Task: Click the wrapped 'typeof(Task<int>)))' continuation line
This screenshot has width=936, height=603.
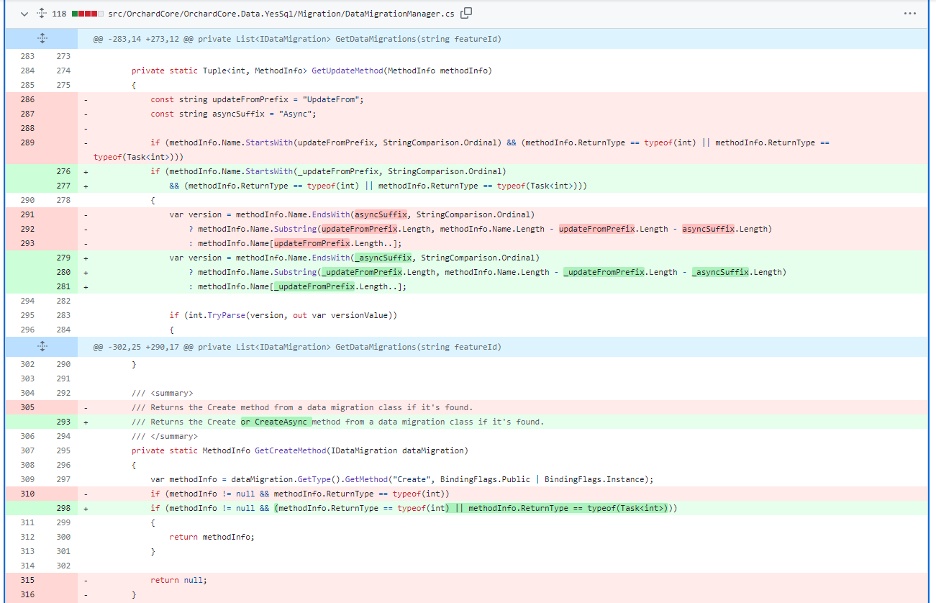Action: [x=139, y=157]
